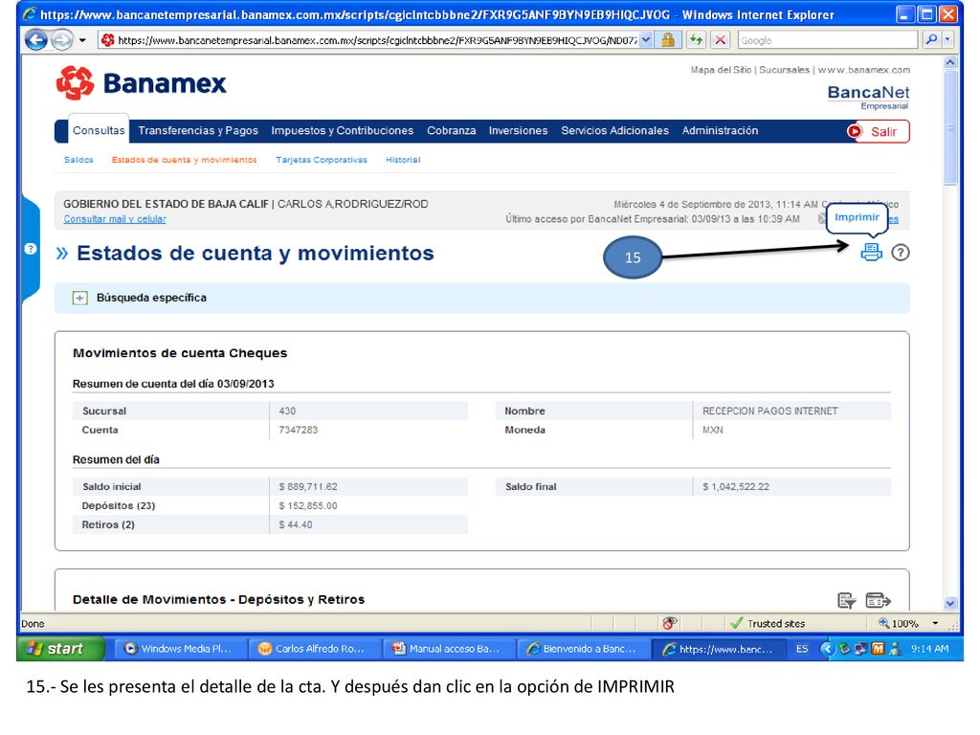Click the popup blocker status bar icon
980x735 pixels.
pos(669,623)
